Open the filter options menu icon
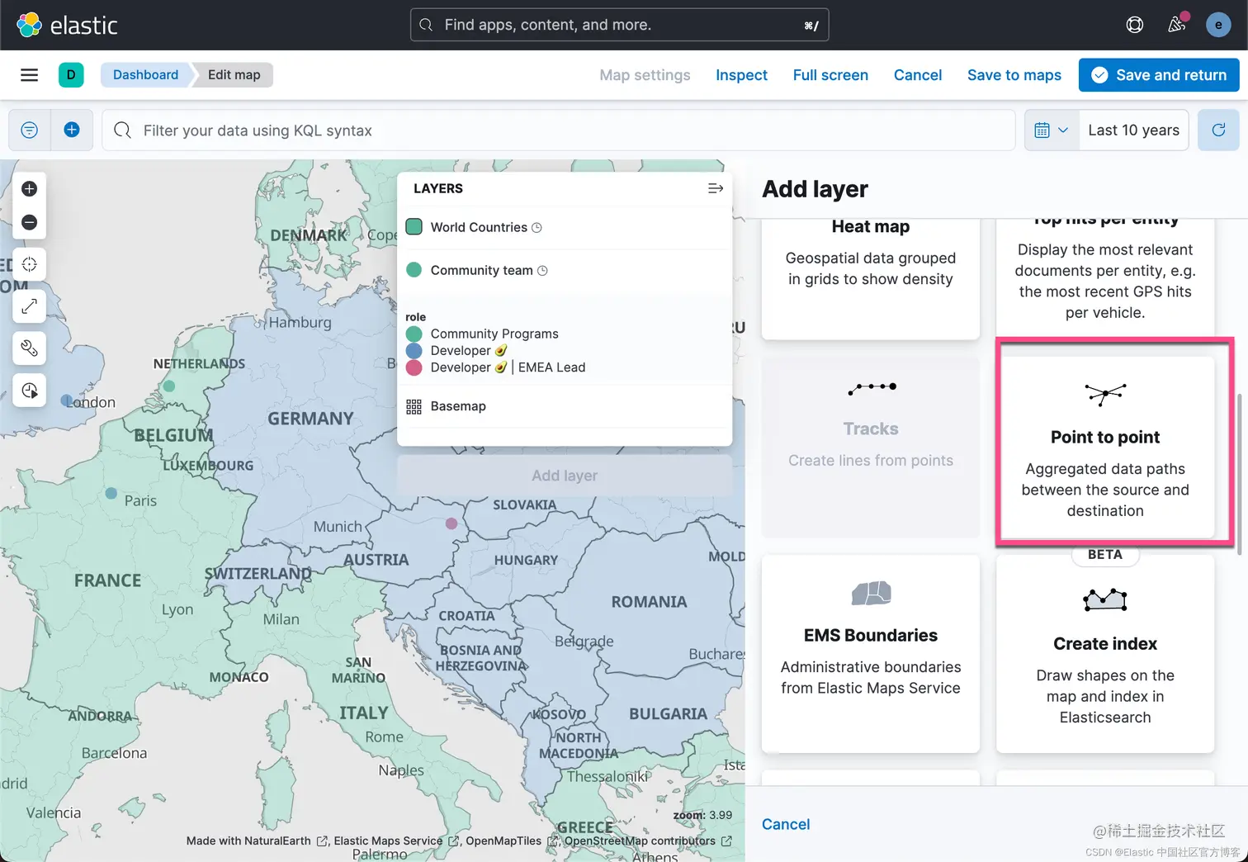This screenshot has height=862, width=1248. pos(30,130)
